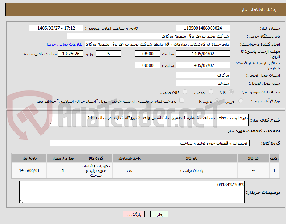Click the تاریخ نیاز column header

[29, 158]
